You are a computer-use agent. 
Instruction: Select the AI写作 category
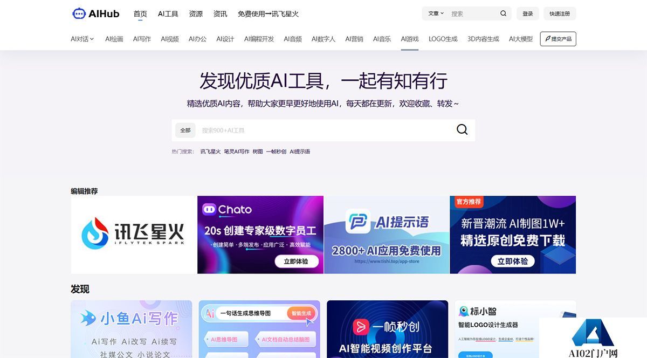[142, 39]
